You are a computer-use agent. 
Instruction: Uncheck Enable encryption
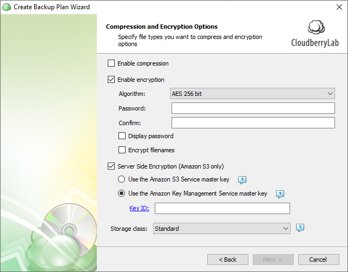coord(111,80)
